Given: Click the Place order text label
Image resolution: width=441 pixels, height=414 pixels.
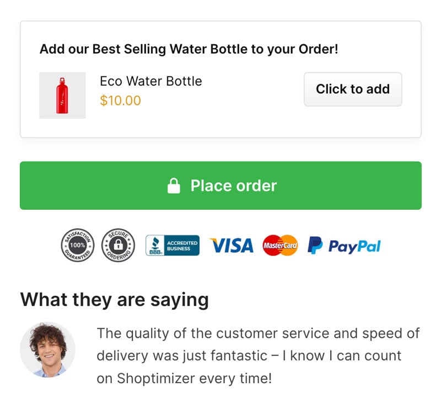Looking at the screenshot, I should tap(234, 186).
